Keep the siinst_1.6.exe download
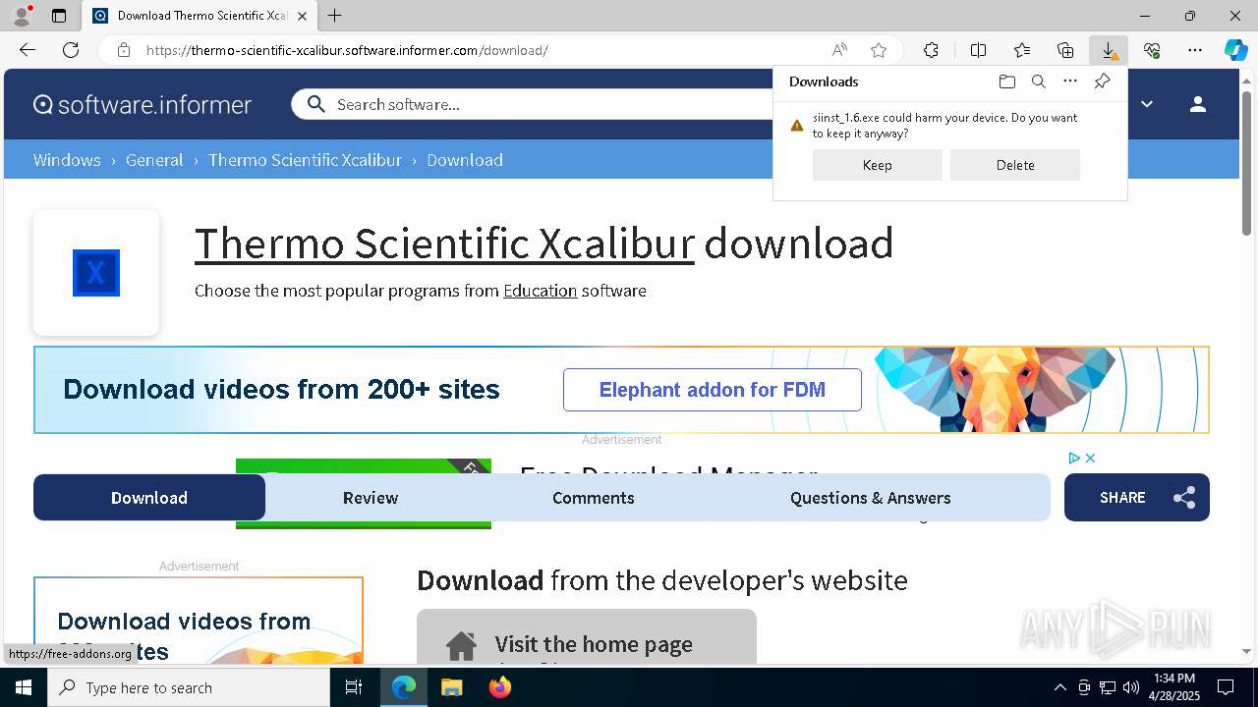This screenshot has width=1258, height=707. coord(878,165)
